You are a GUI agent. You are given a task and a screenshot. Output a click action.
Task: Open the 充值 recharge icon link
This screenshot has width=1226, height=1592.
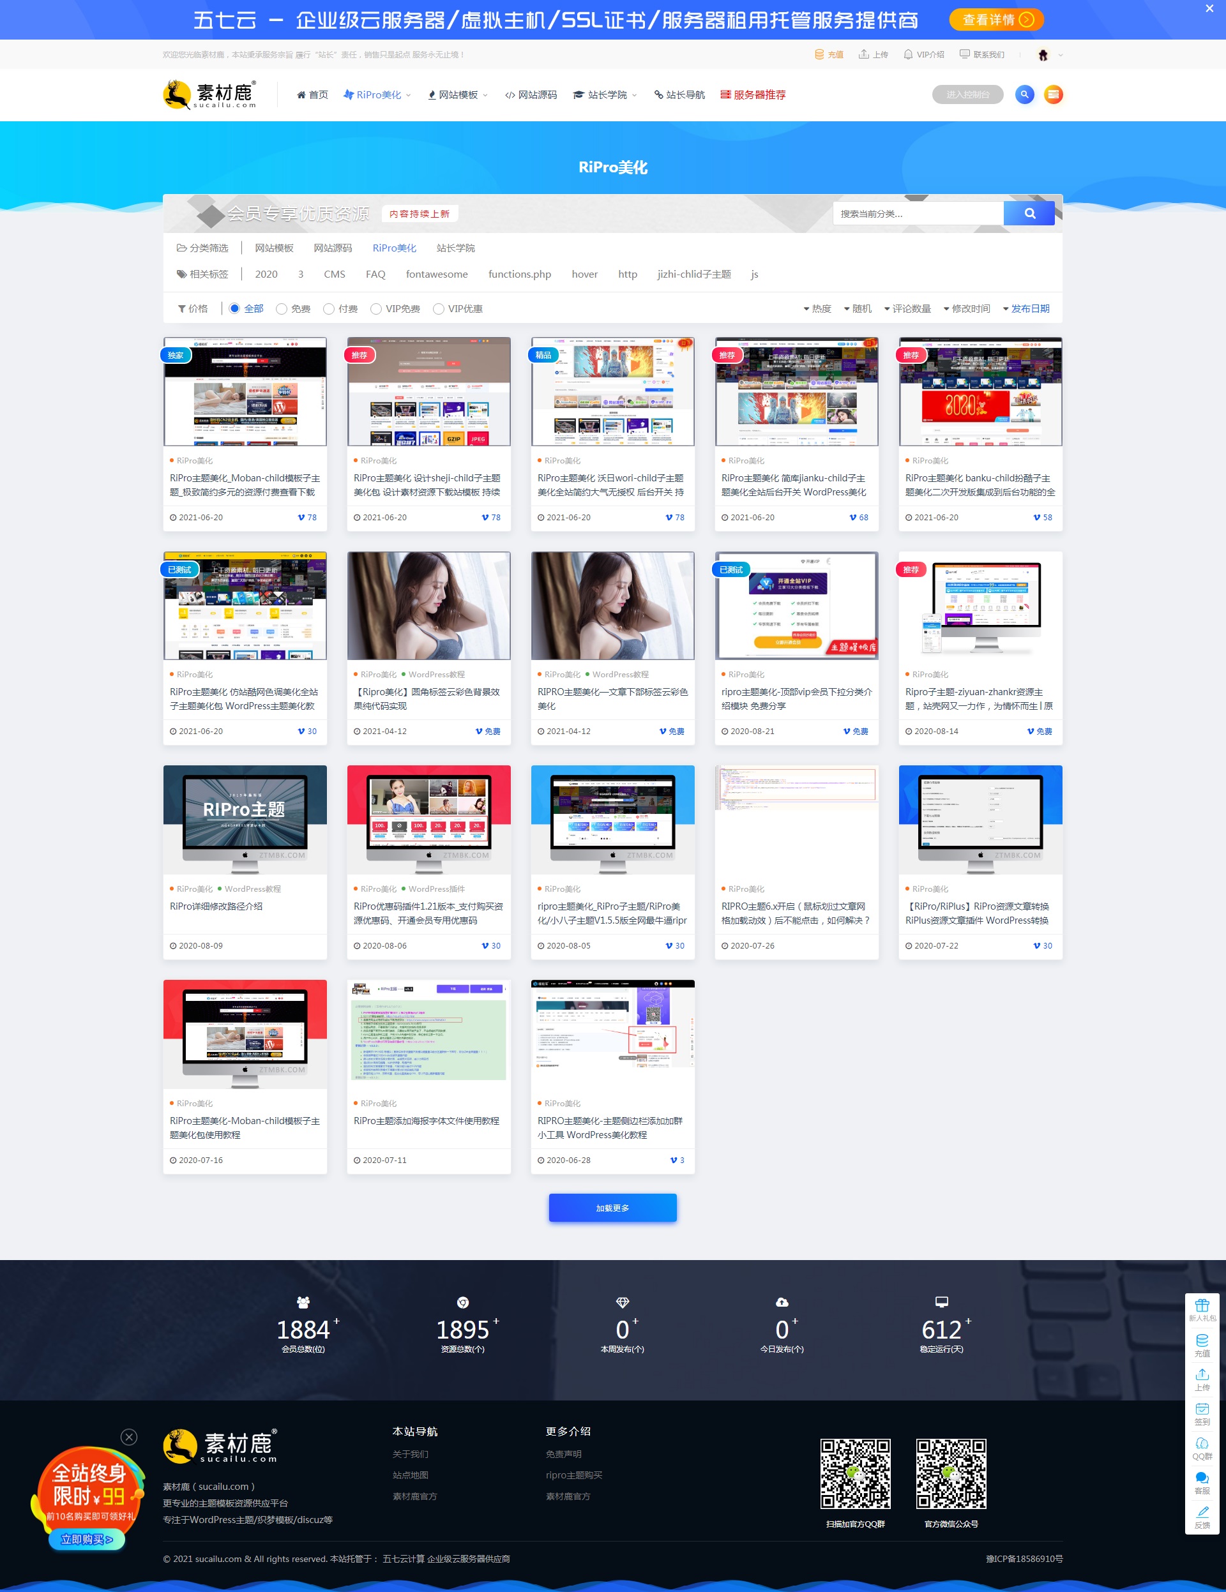[829, 55]
